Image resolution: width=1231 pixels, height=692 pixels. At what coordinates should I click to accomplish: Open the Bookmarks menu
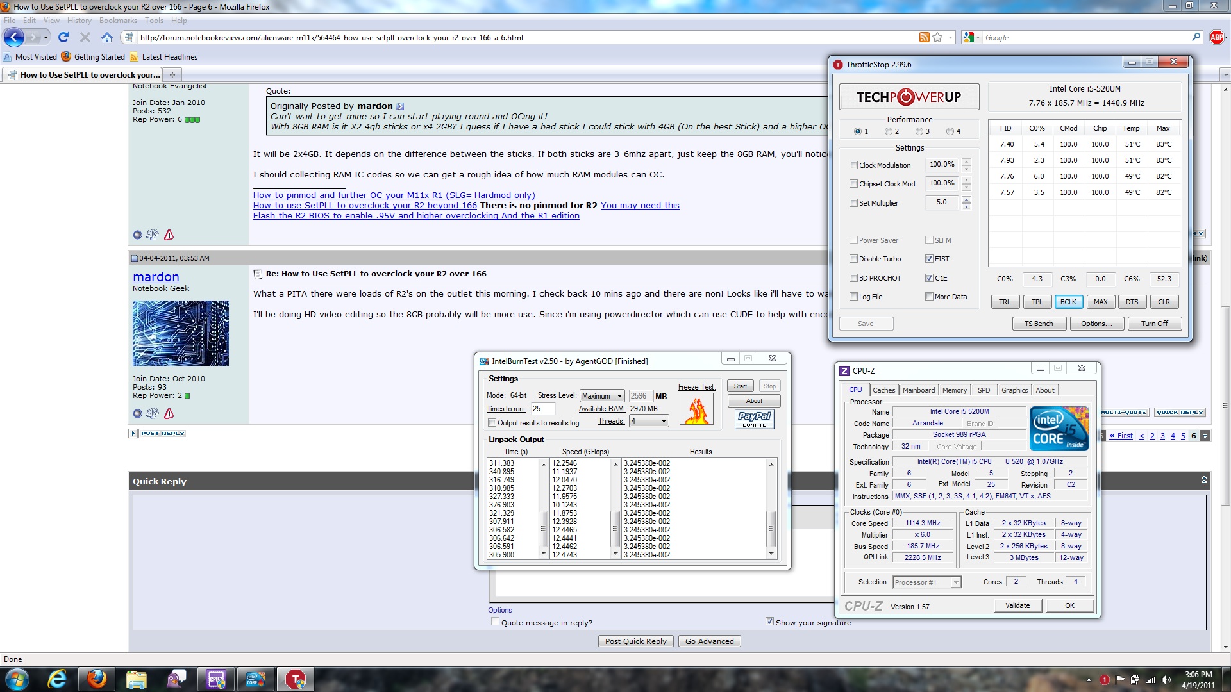click(x=118, y=21)
